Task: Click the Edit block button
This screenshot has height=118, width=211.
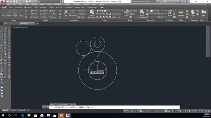Action: 133,14
